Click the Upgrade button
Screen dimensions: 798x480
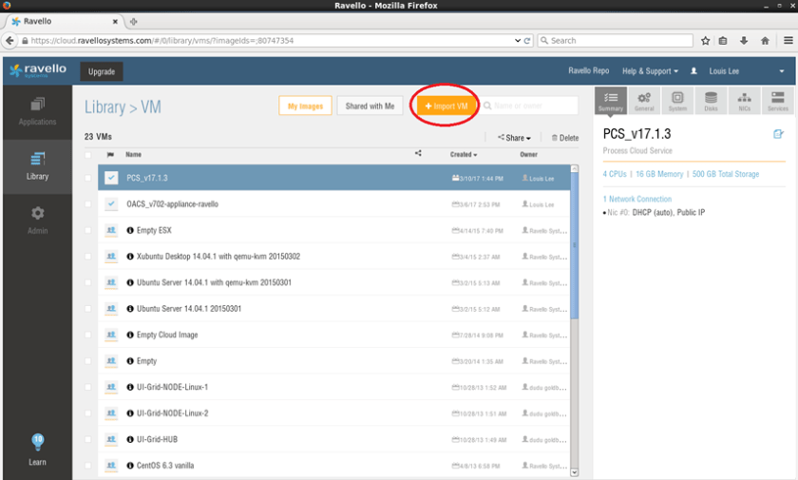click(x=102, y=71)
